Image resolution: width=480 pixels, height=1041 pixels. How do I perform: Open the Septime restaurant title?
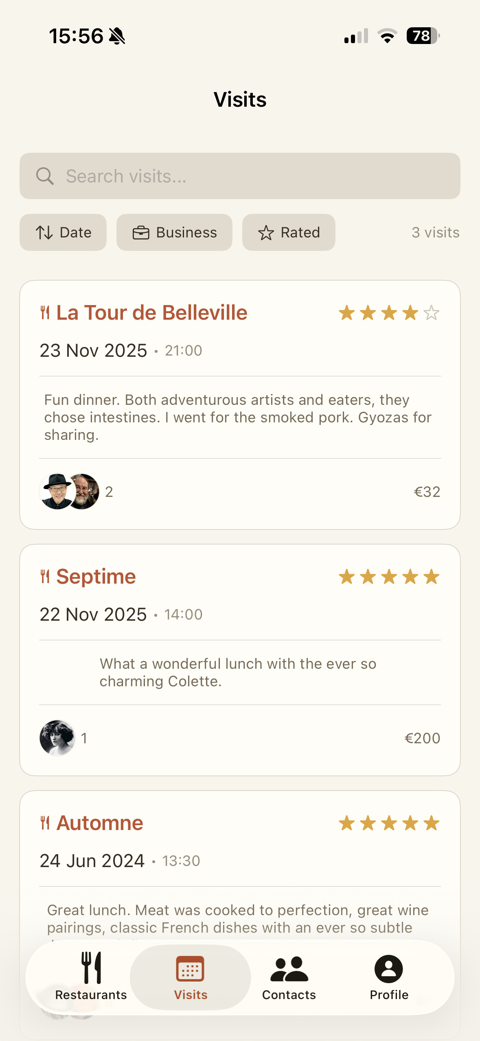pyautogui.click(x=96, y=577)
